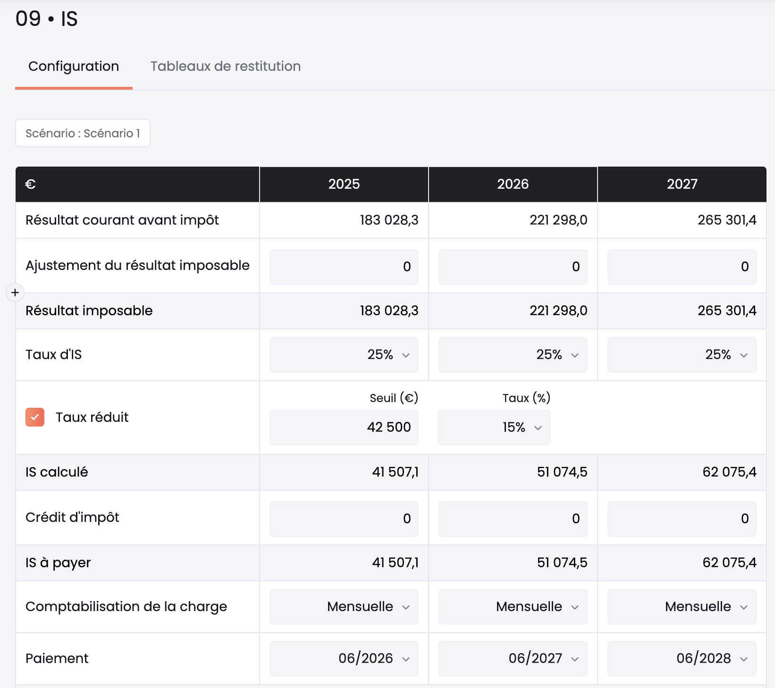Click the plus icon to add a row
This screenshot has width=775, height=688.
pos(15,293)
